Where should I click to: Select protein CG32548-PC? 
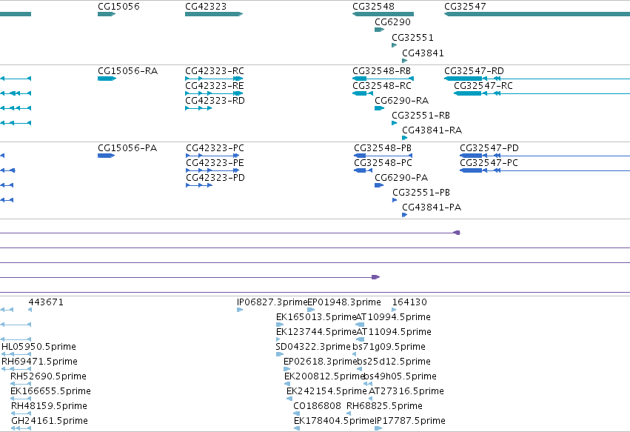383,163
